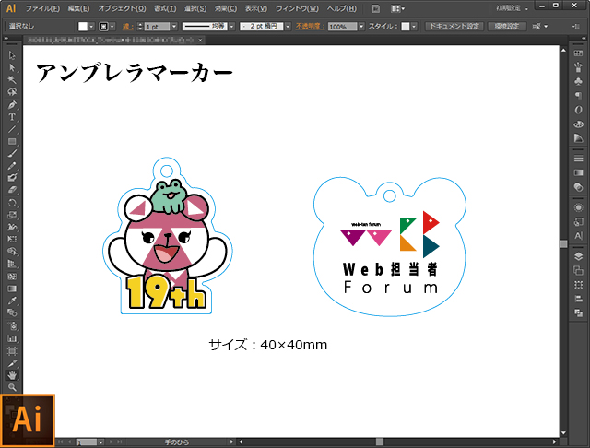Open the Graphic Styles panel icon
The height and width of the screenshot is (448, 590).
(578, 222)
